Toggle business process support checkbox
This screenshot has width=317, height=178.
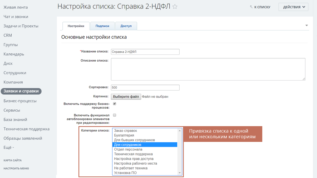tap(115, 104)
